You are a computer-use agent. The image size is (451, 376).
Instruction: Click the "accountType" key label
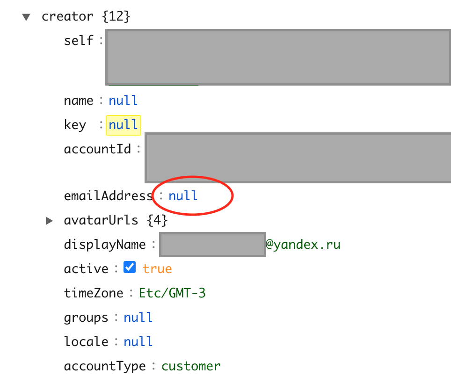[105, 367]
